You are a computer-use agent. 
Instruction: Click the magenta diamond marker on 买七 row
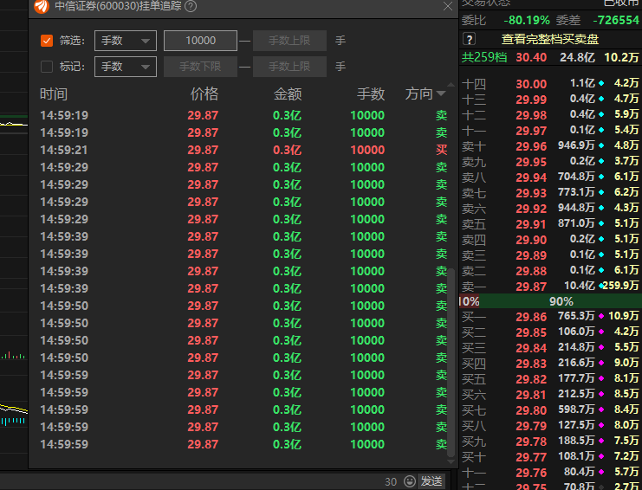tap(601, 409)
